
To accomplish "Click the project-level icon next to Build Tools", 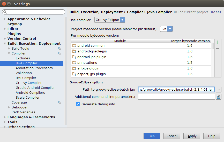I will 59,49.
